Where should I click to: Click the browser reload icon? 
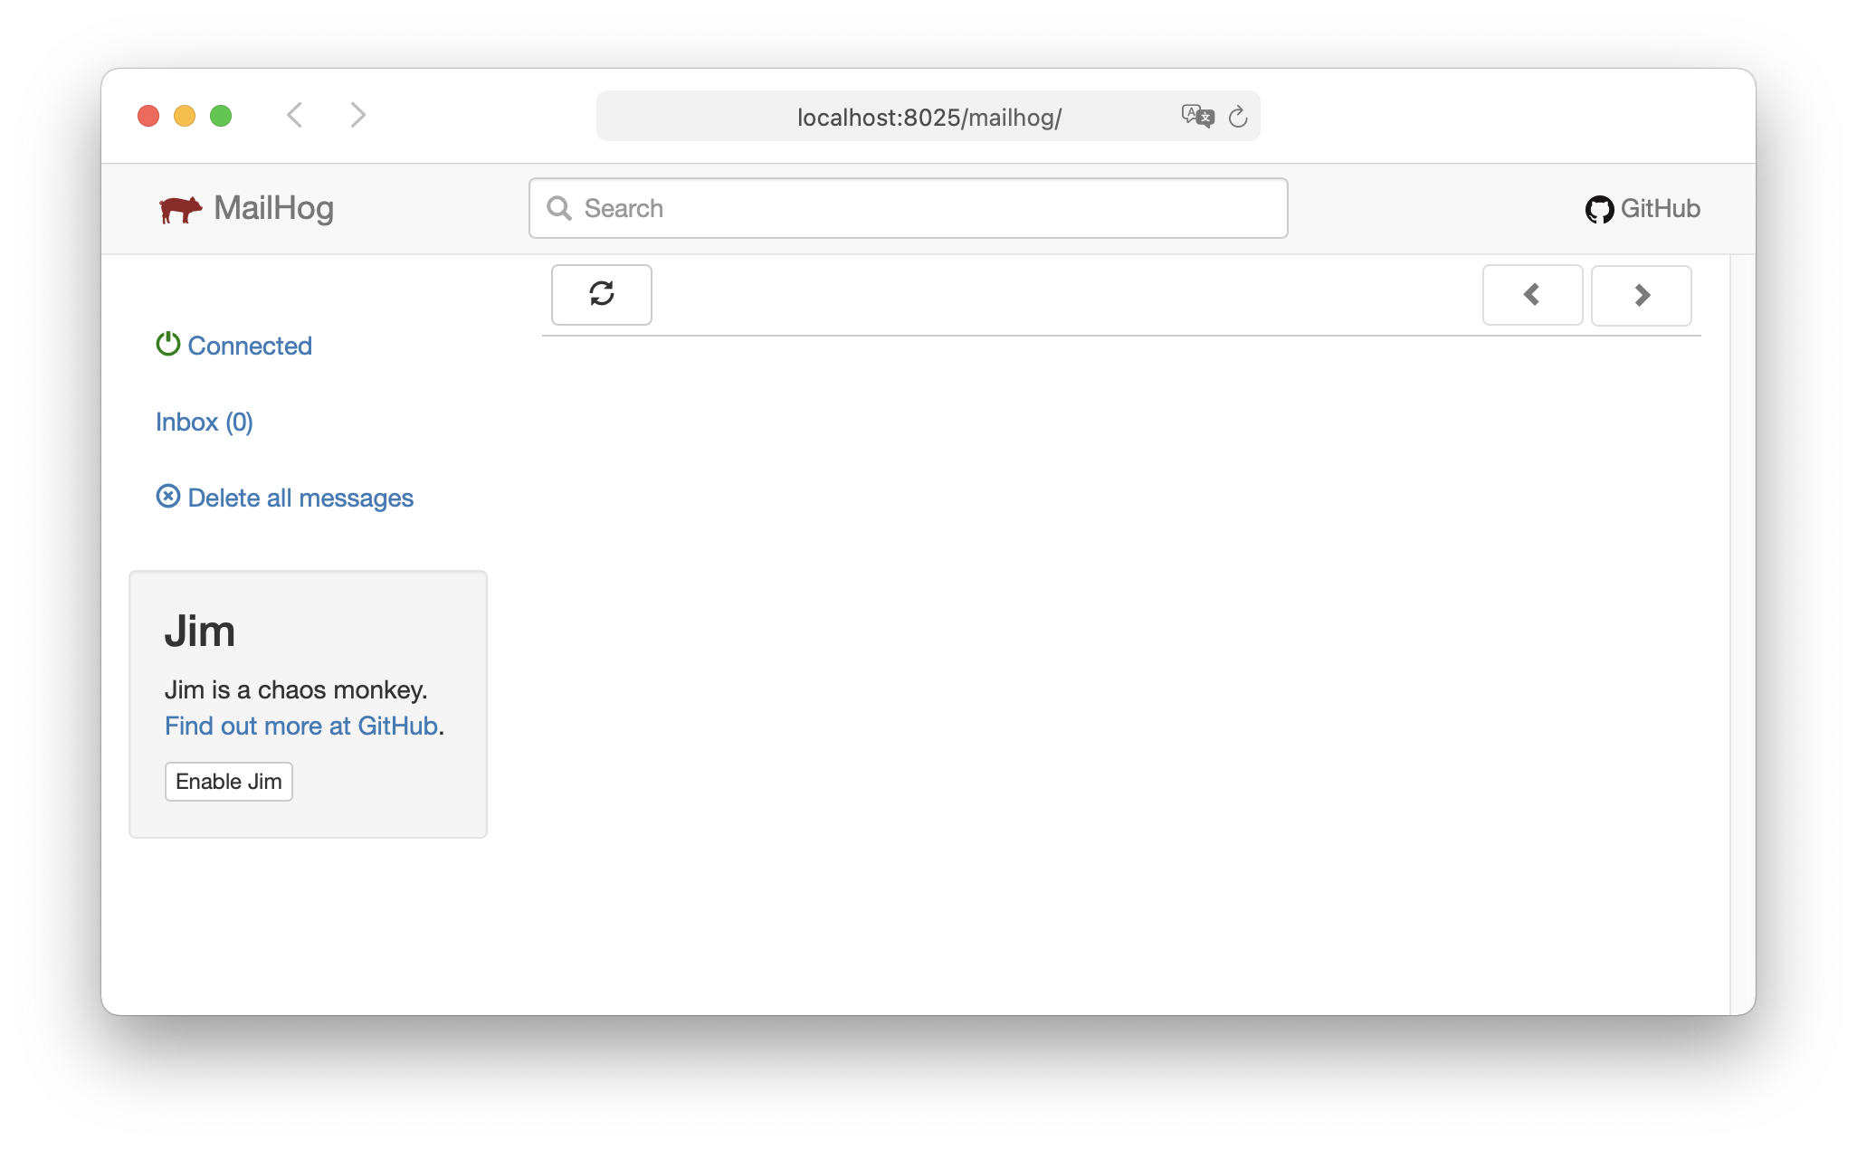[1238, 117]
